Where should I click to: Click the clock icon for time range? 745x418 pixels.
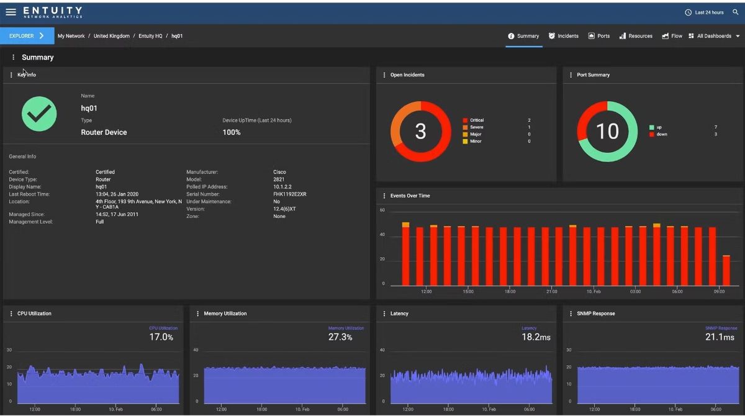(x=688, y=12)
